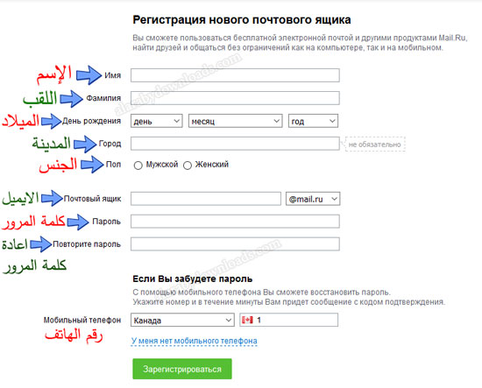
Task: Click the Имя first name input field
Action: tap(235, 75)
